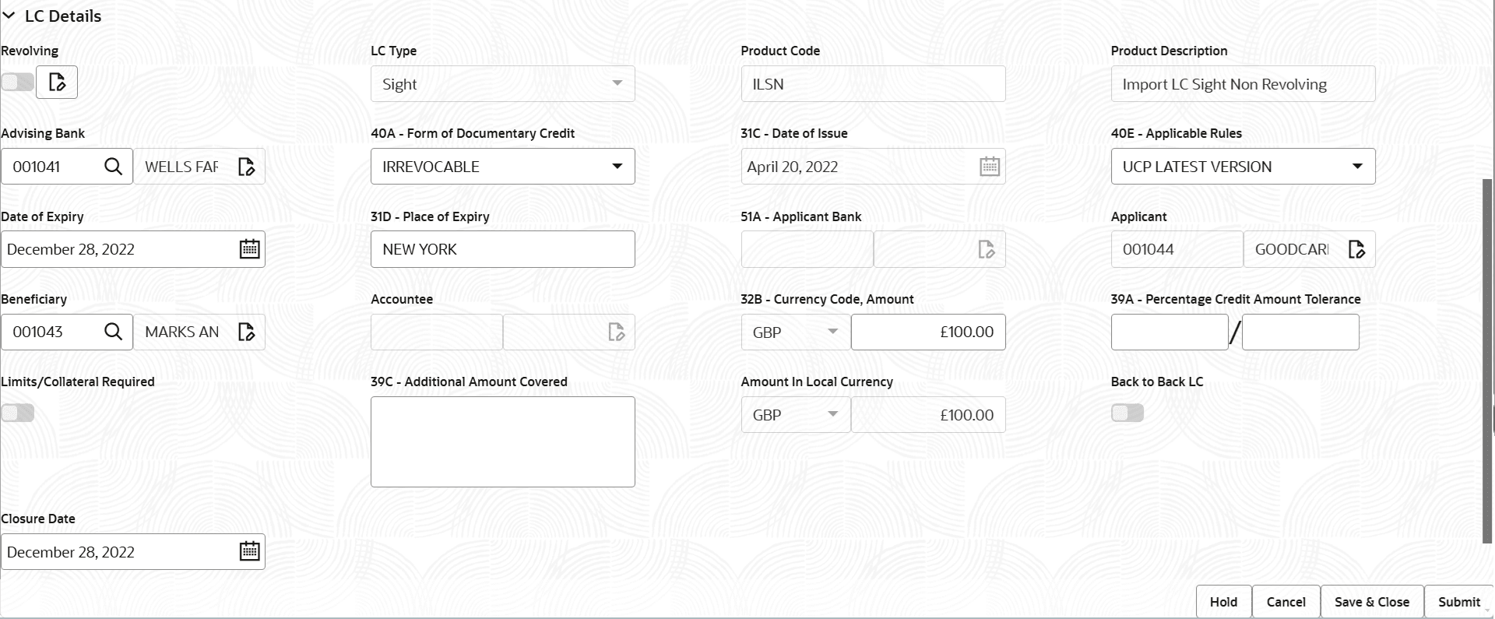The image size is (1495, 619).
Task: Enable the Back to Back LC toggle
Action: [1127, 413]
